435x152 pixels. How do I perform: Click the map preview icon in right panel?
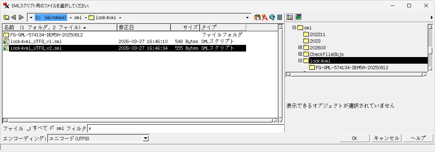(298, 17)
